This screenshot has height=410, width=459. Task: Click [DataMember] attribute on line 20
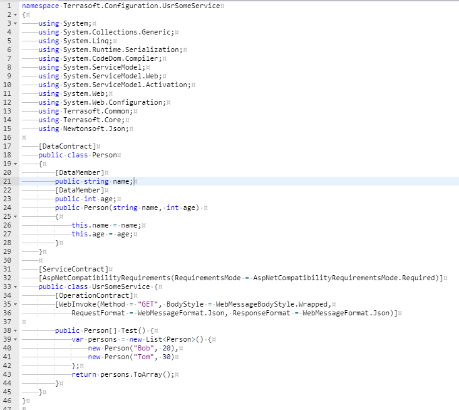(x=80, y=172)
